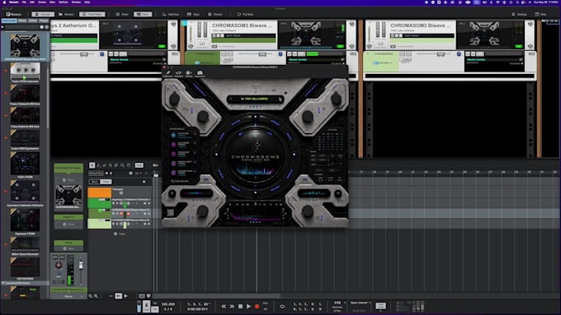Show the Mixer view from top bar
The width and height of the screenshot is (561, 315).
tap(122, 14)
